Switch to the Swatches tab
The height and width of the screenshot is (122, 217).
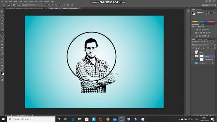pos(199,9)
